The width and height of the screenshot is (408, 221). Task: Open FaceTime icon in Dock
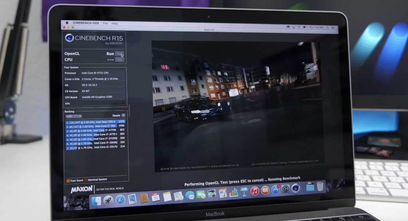tap(201, 194)
